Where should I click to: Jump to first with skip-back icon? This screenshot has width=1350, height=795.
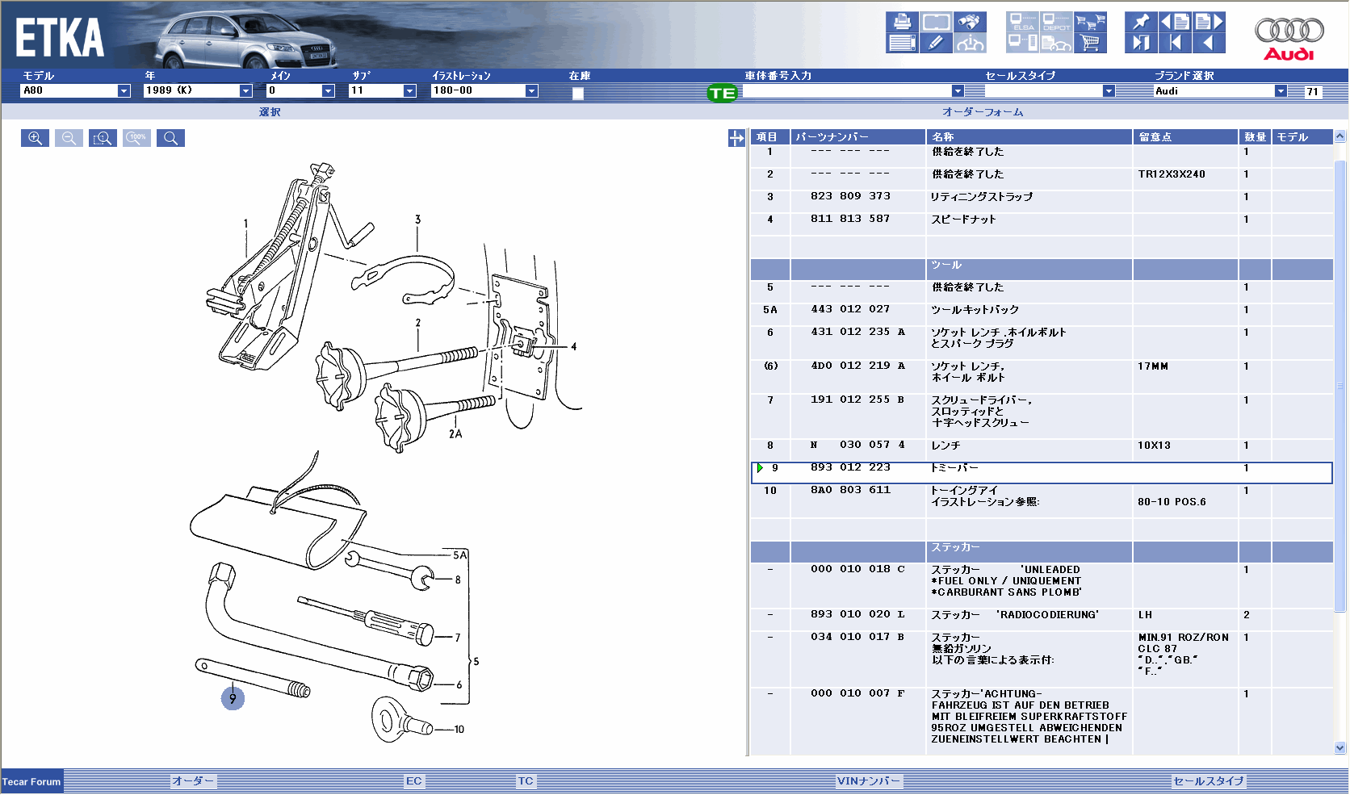(x=1175, y=43)
